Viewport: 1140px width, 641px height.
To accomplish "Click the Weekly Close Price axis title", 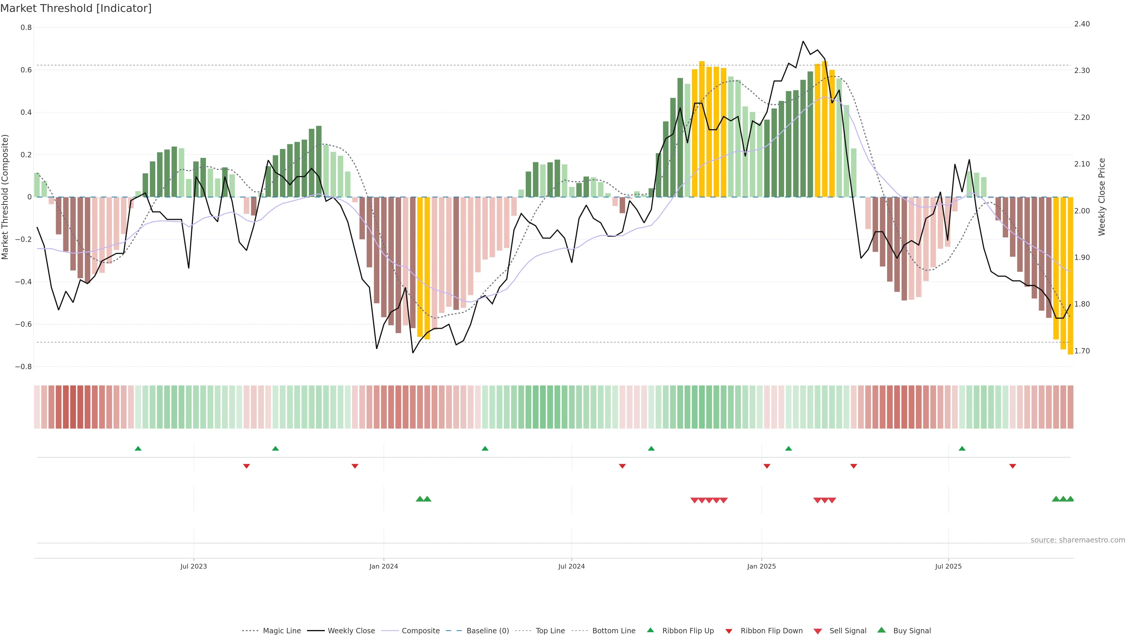I will click(1102, 197).
